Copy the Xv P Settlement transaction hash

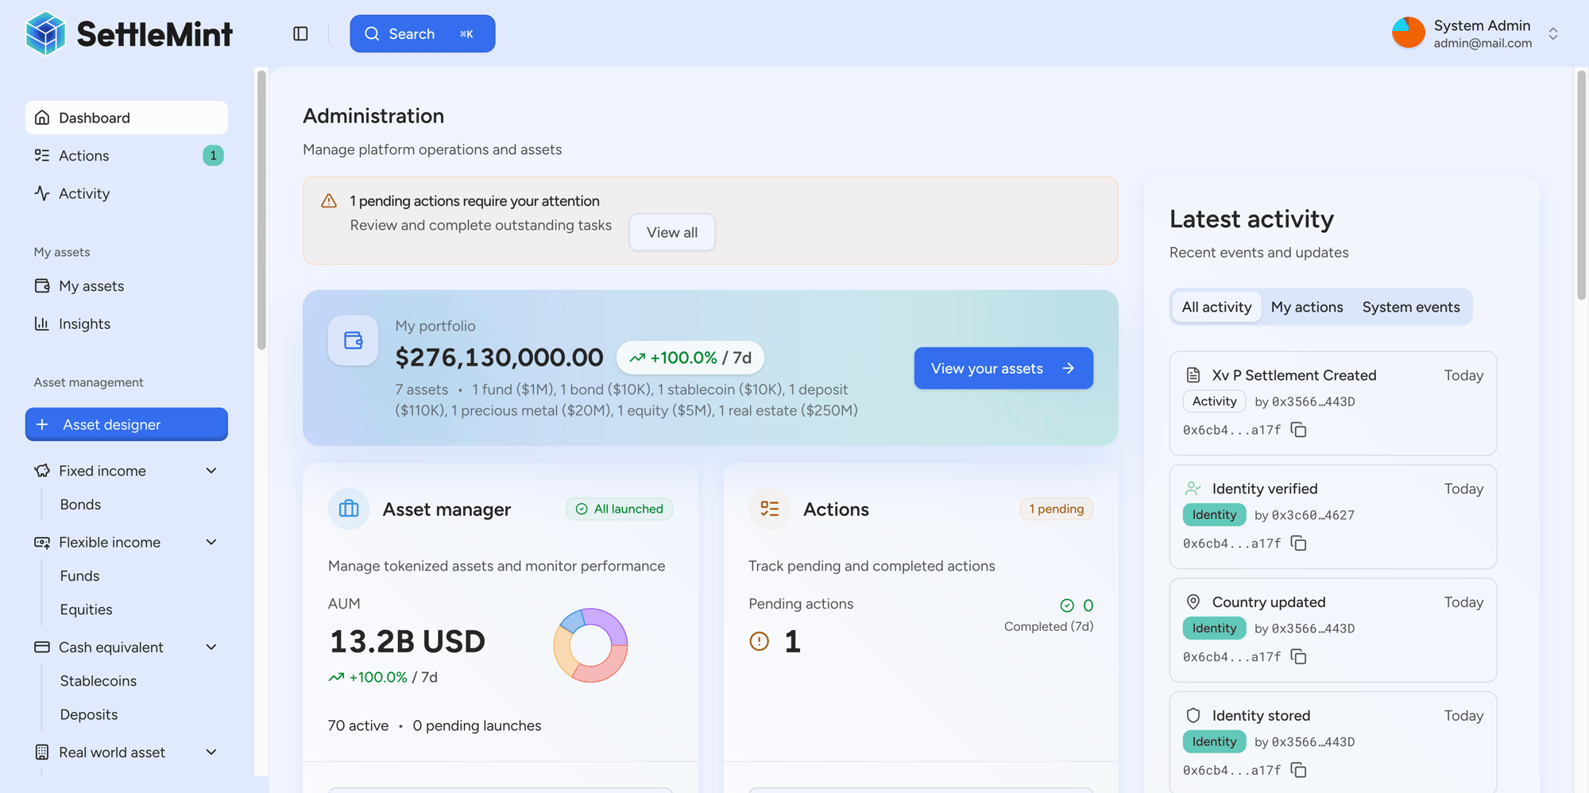tap(1298, 429)
